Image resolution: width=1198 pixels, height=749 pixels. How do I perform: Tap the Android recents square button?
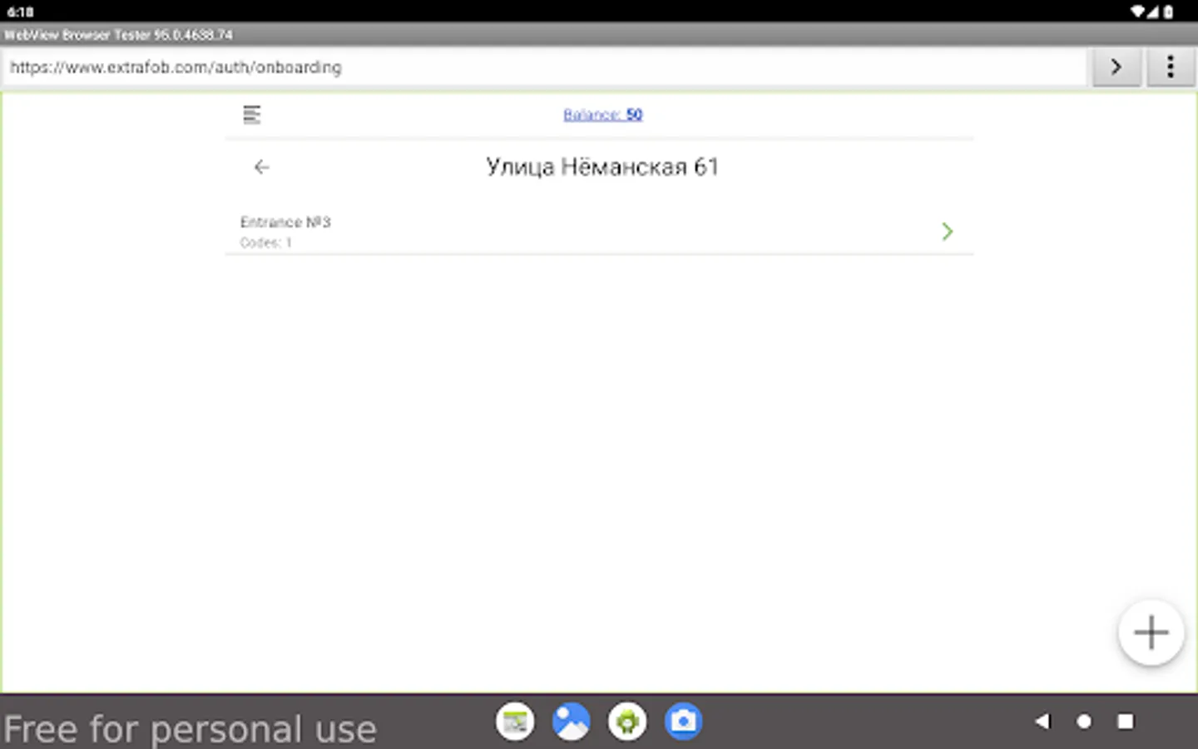tap(1126, 722)
